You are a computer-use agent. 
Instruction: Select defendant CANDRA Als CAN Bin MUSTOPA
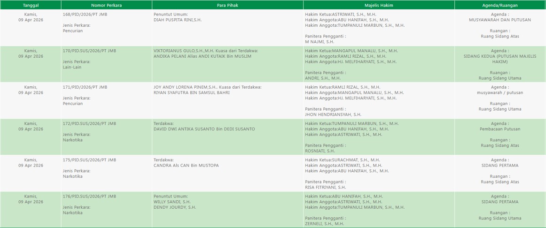[186, 166]
